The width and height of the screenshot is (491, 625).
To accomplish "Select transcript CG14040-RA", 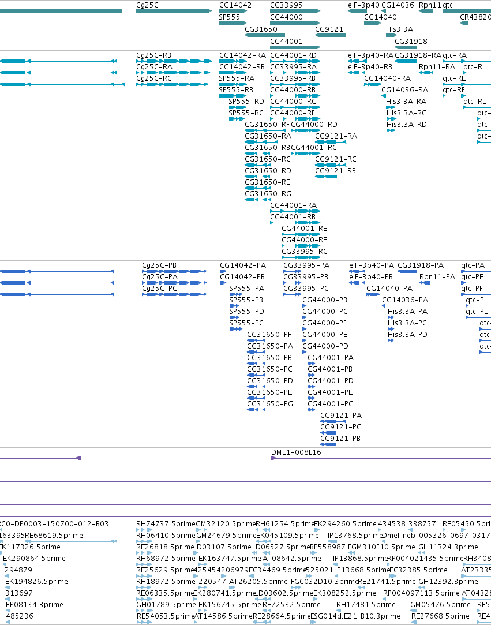I will point(387,78).
